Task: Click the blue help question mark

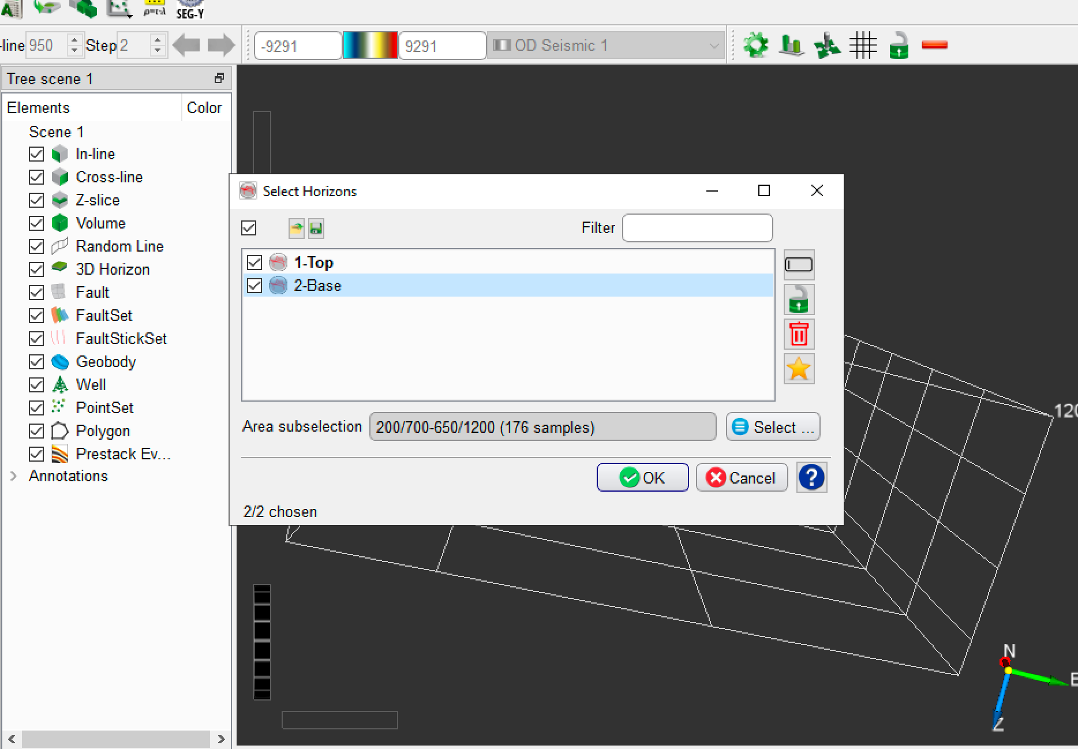Action: tap(811, 477)
